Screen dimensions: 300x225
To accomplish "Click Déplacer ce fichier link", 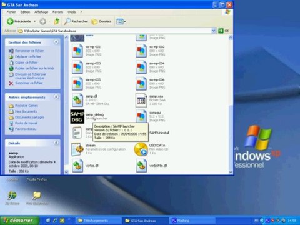I will click(x=28, y=56).
